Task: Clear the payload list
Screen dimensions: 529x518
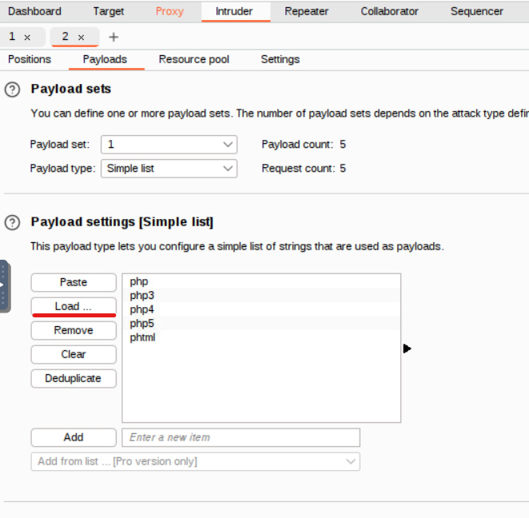Action: [x=74, y=354]
